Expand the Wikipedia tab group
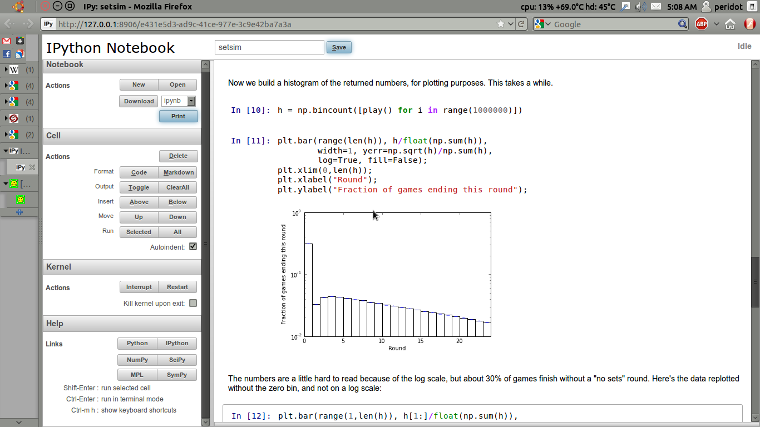 [x=6, y=70]
